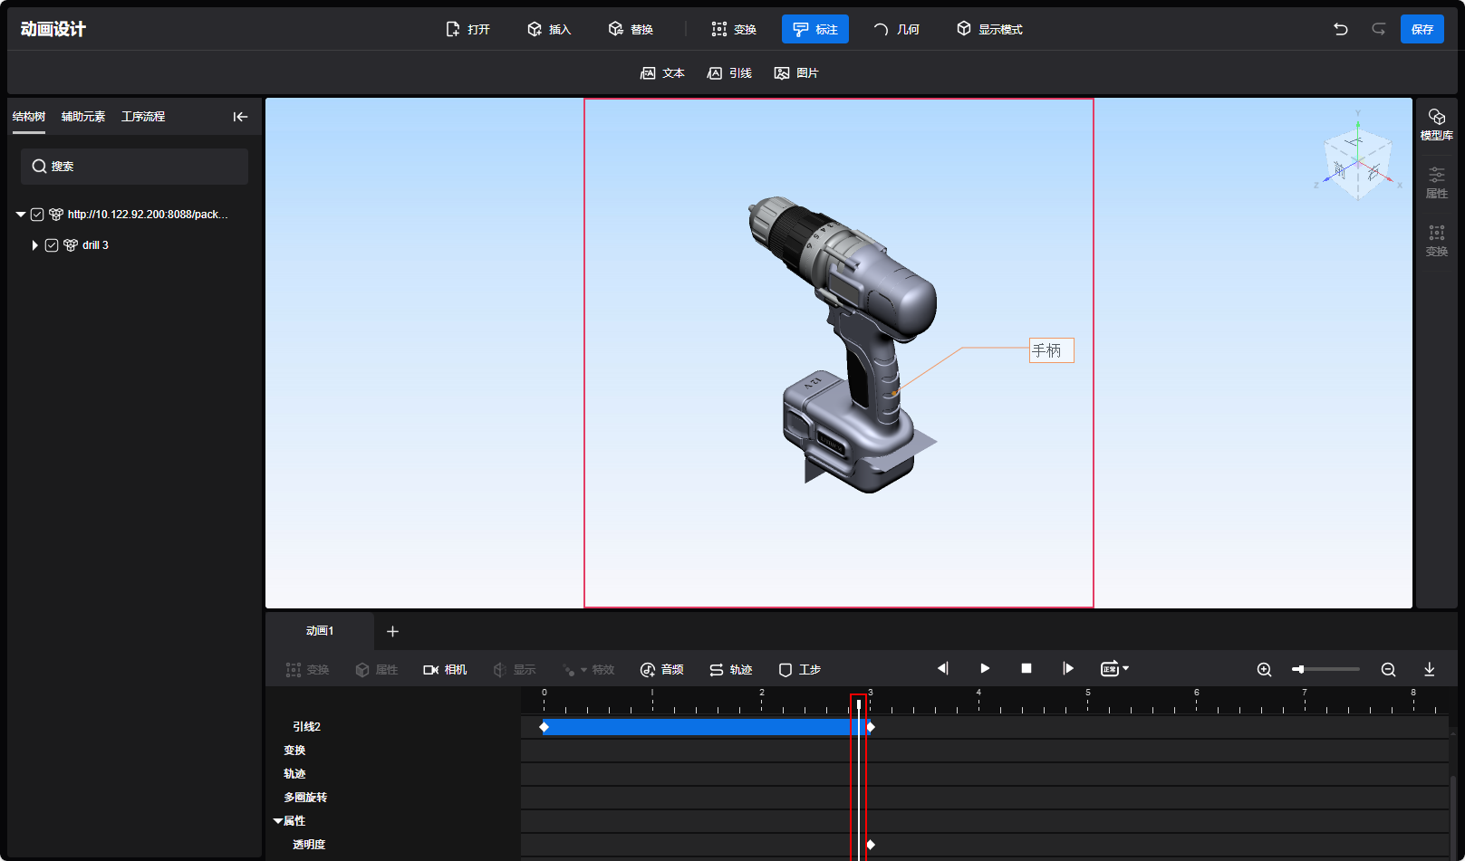Switch to the 工序流程 tab
The image size is (1465, 861).
(x=143, y=117)
